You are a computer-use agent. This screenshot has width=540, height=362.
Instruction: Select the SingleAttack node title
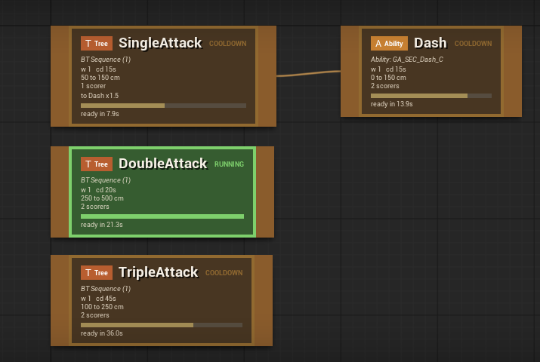(160, 43)
